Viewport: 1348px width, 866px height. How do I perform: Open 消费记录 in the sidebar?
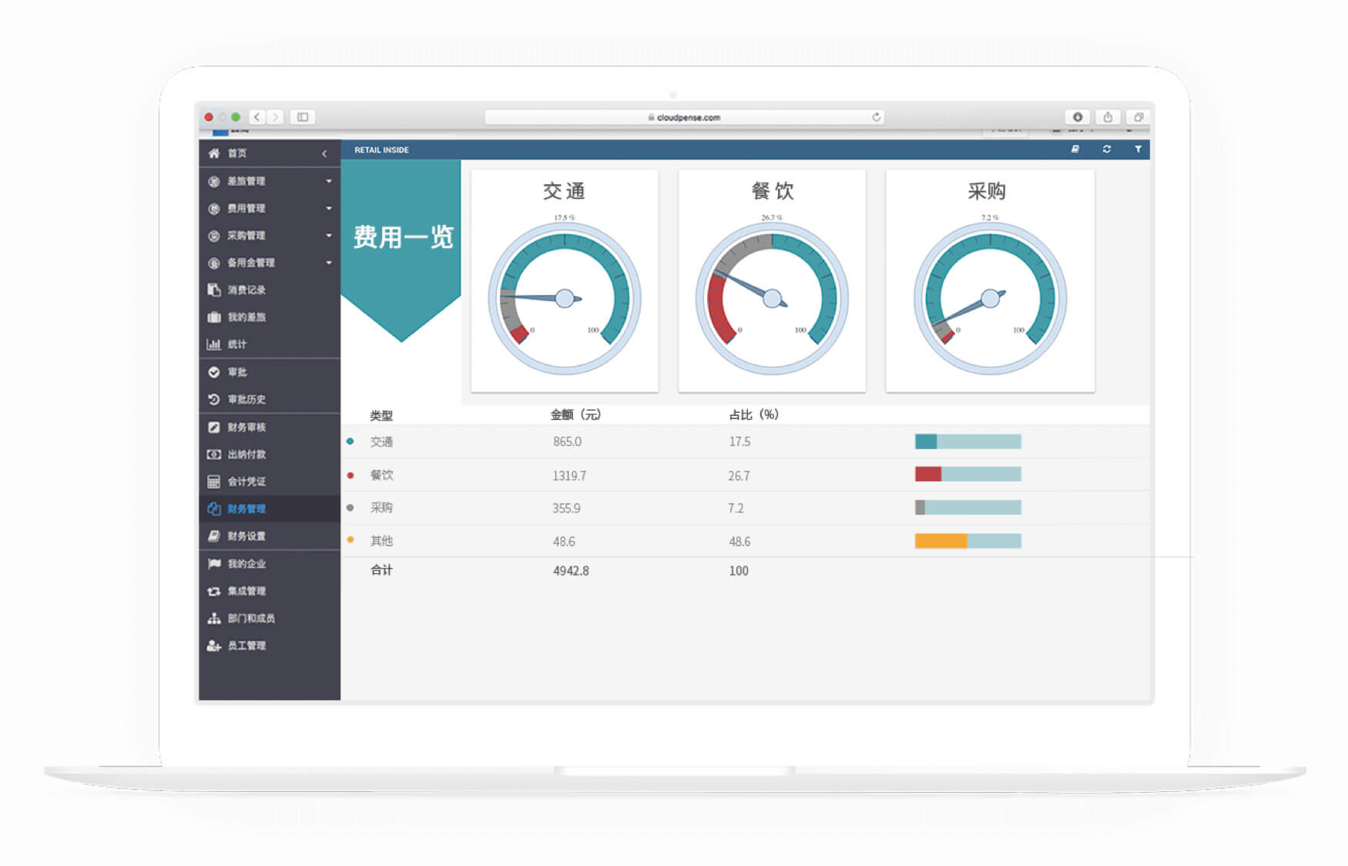coord(269,290)
